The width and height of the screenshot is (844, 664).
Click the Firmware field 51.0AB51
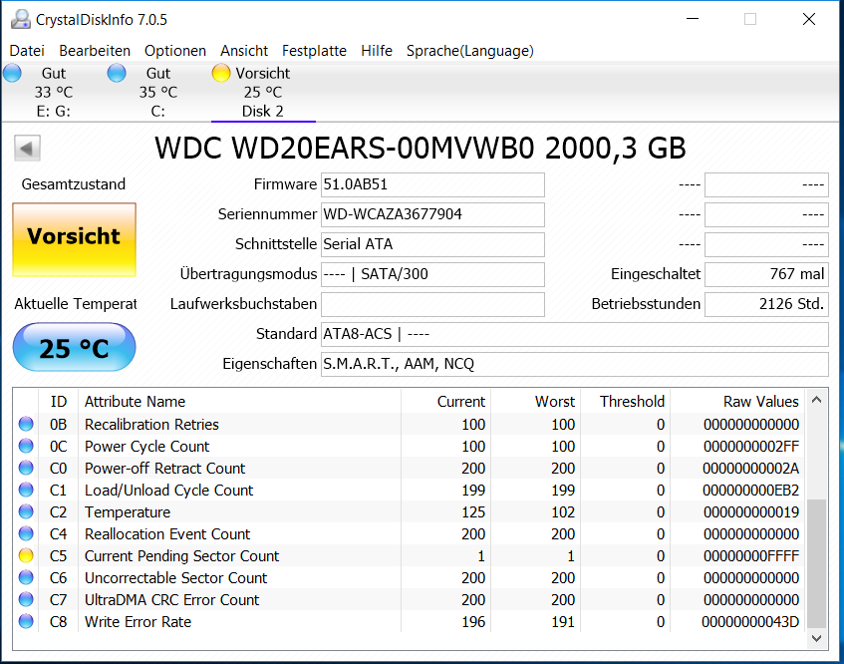point(432,184)
